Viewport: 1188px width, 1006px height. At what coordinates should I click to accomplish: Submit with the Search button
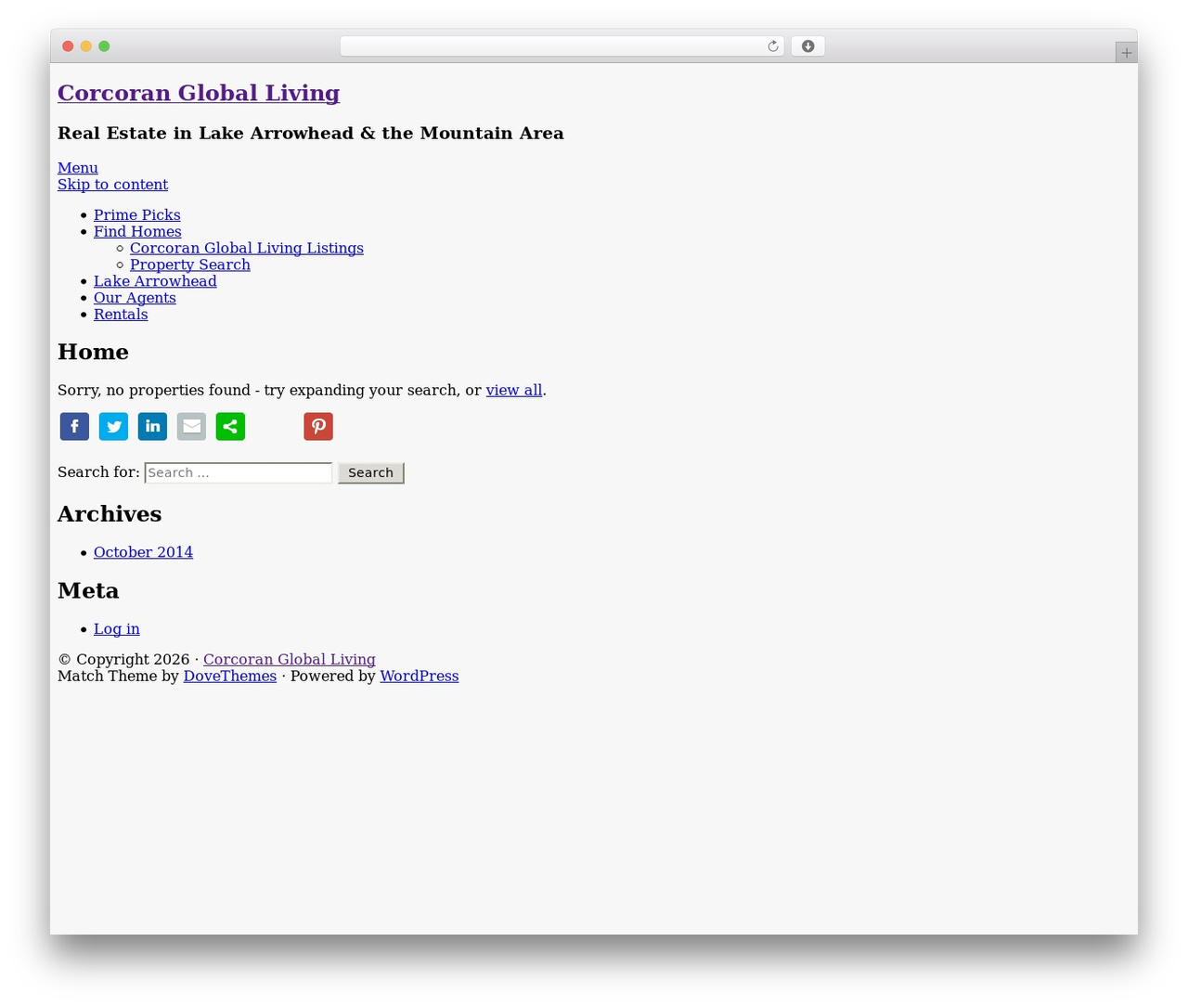370,472
